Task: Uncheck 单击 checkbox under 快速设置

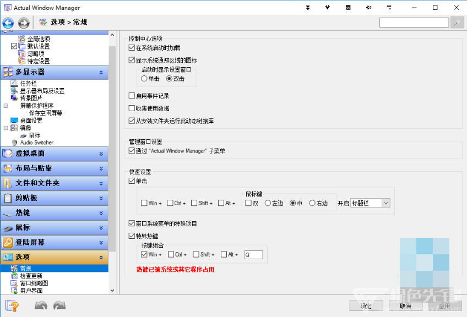Action: (x=132, y=181)
